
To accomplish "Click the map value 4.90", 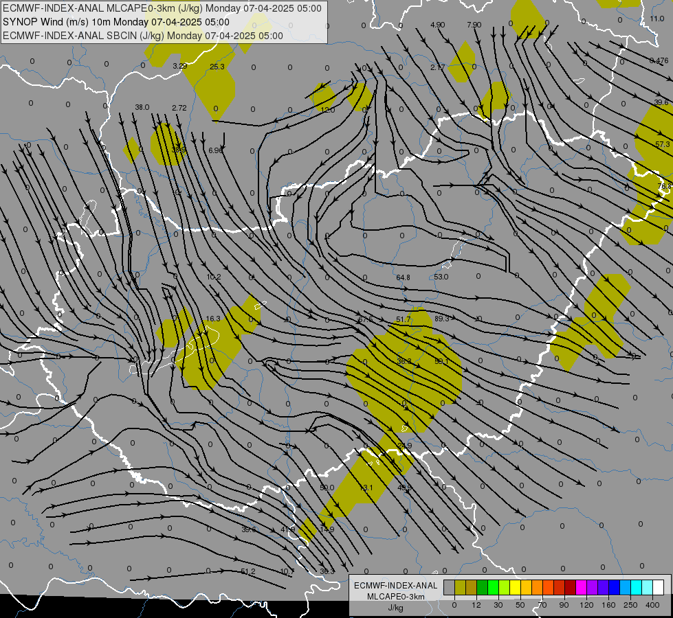I will point(437,25).
